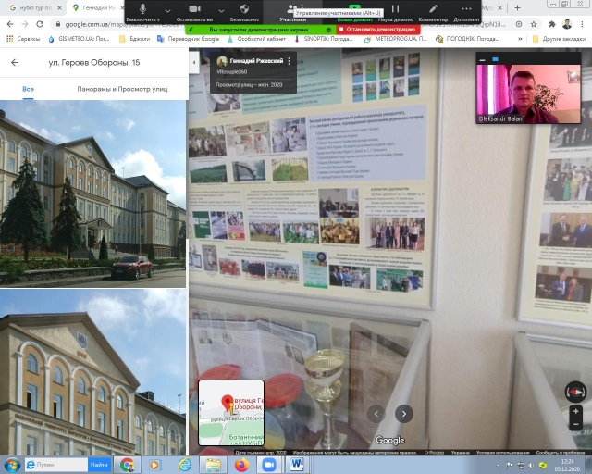Select the 'Геннадій Рж' Google Maps tab
The height and width of the screenshot is (474, 592).
tap(94, 7)
